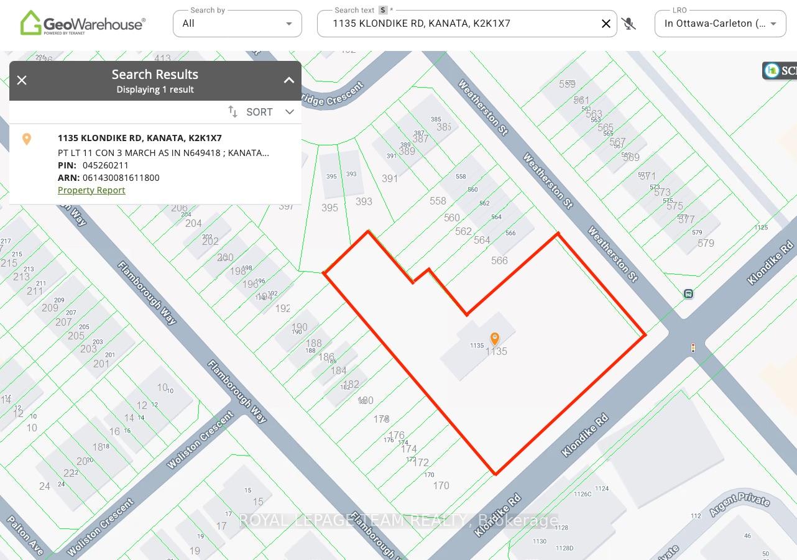Click parcel 24 on the map
The image size is (797, 560).
[45, 486]
